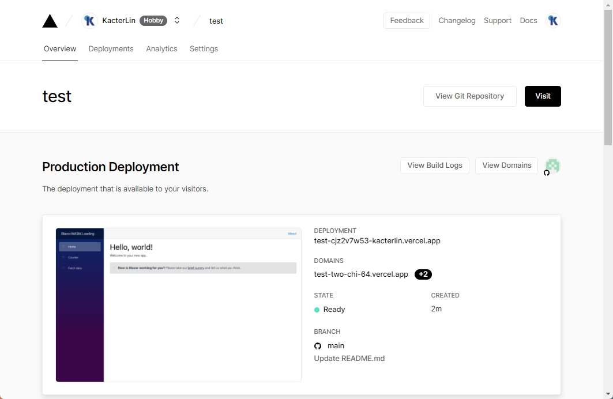This screenshot has height=399, width=613.
Task: Open View Build Logs
Action: 434,165
